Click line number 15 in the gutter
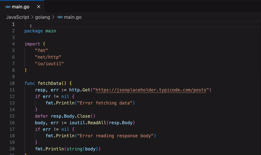Image resolution: width=261 pixels, height=155 pixels. 13,116
